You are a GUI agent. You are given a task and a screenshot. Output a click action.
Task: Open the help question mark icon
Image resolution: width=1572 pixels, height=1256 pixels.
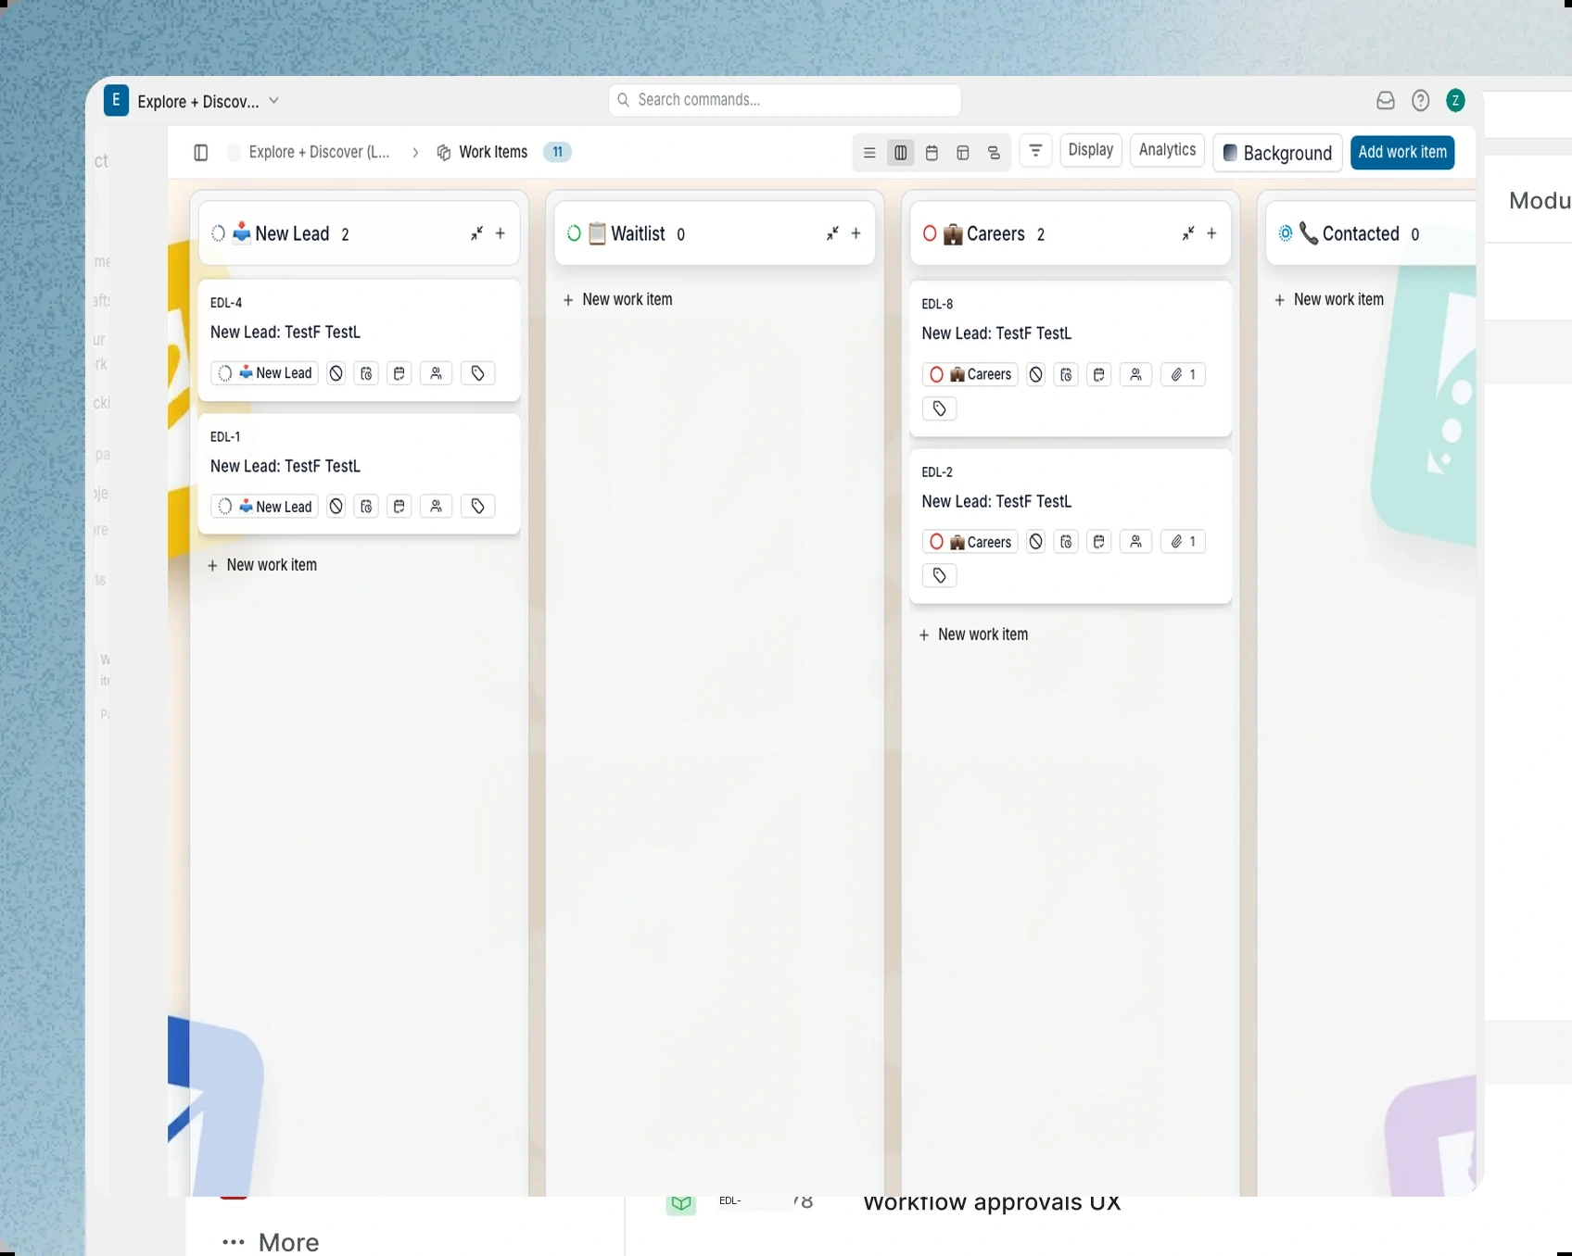click(1420, 101)
